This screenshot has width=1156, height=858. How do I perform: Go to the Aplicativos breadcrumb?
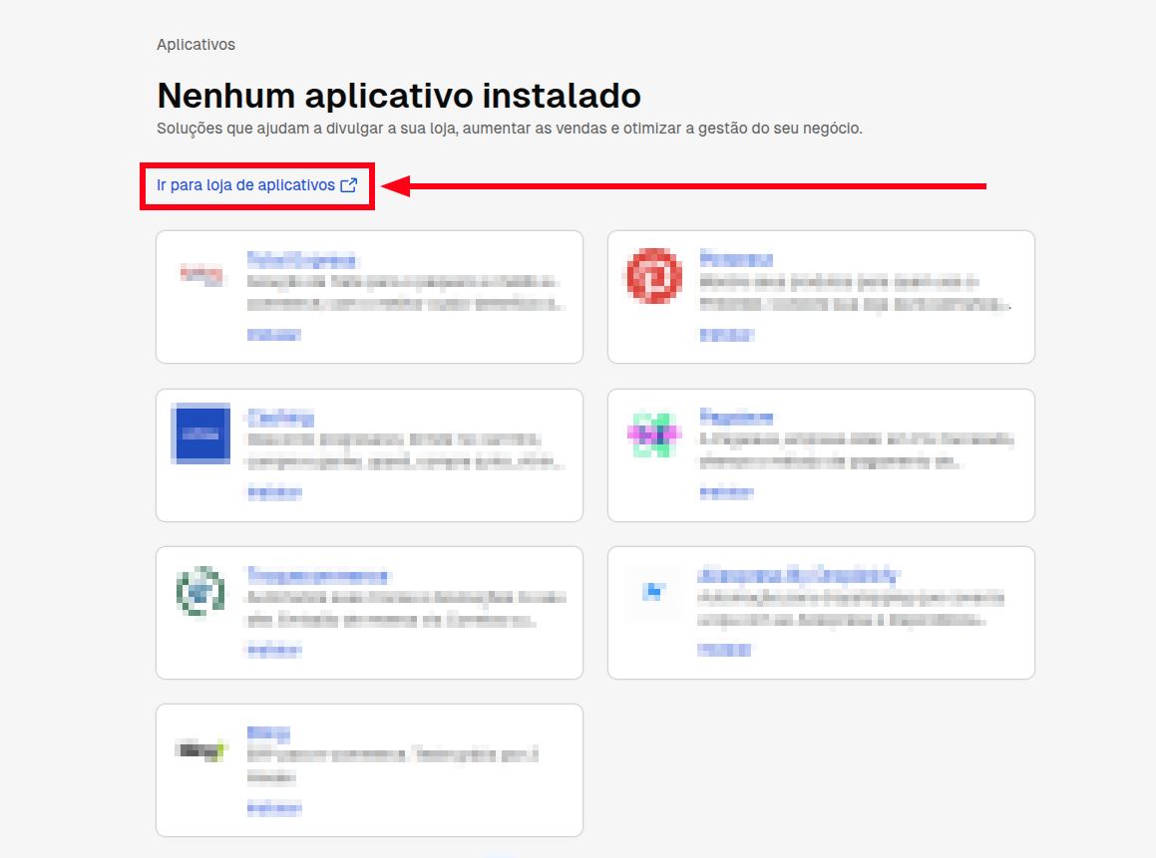[x=196, y=44]
